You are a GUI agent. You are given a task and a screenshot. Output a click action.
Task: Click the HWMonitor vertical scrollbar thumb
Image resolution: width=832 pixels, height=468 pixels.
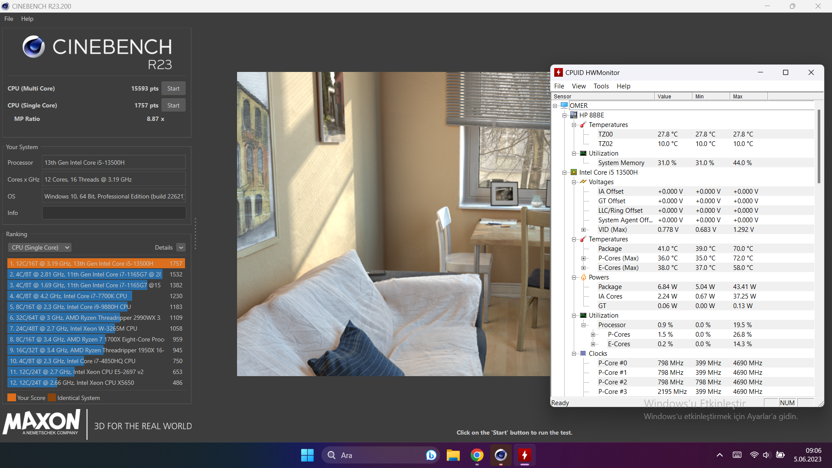[819, 146]
